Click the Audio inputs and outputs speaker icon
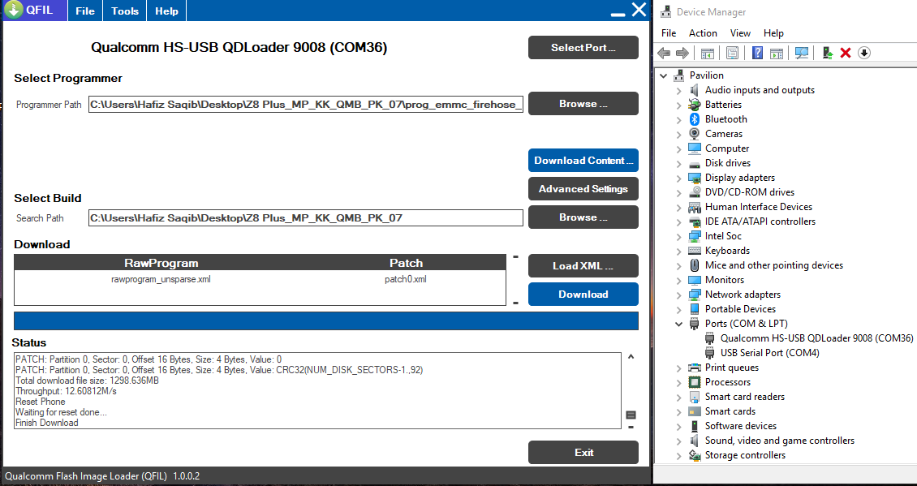The image size is (917, 486). pyautogui.click(x=694, y=90)
